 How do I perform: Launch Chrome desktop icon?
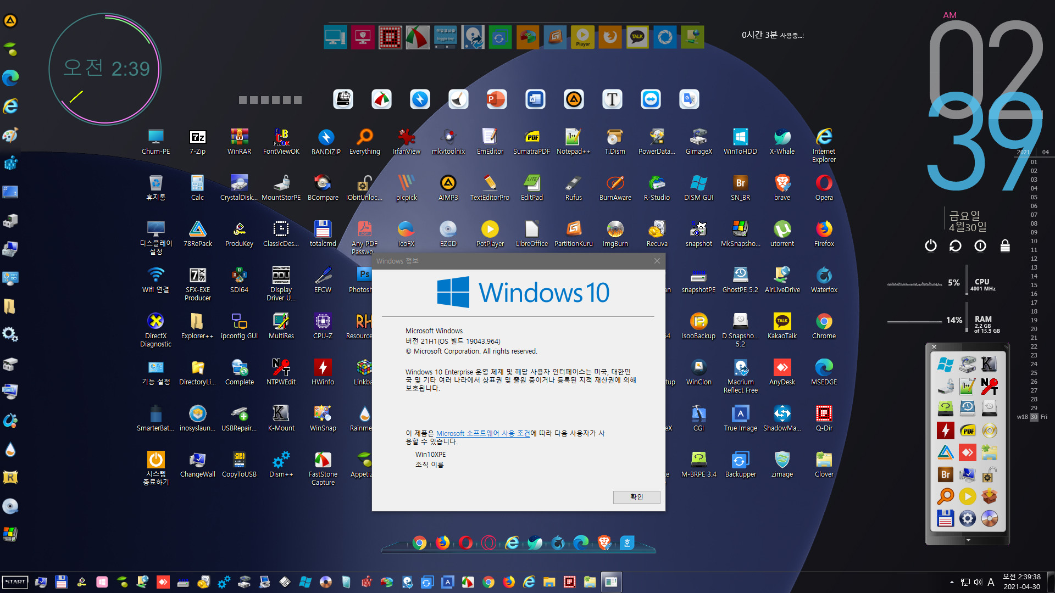[824, 326]
